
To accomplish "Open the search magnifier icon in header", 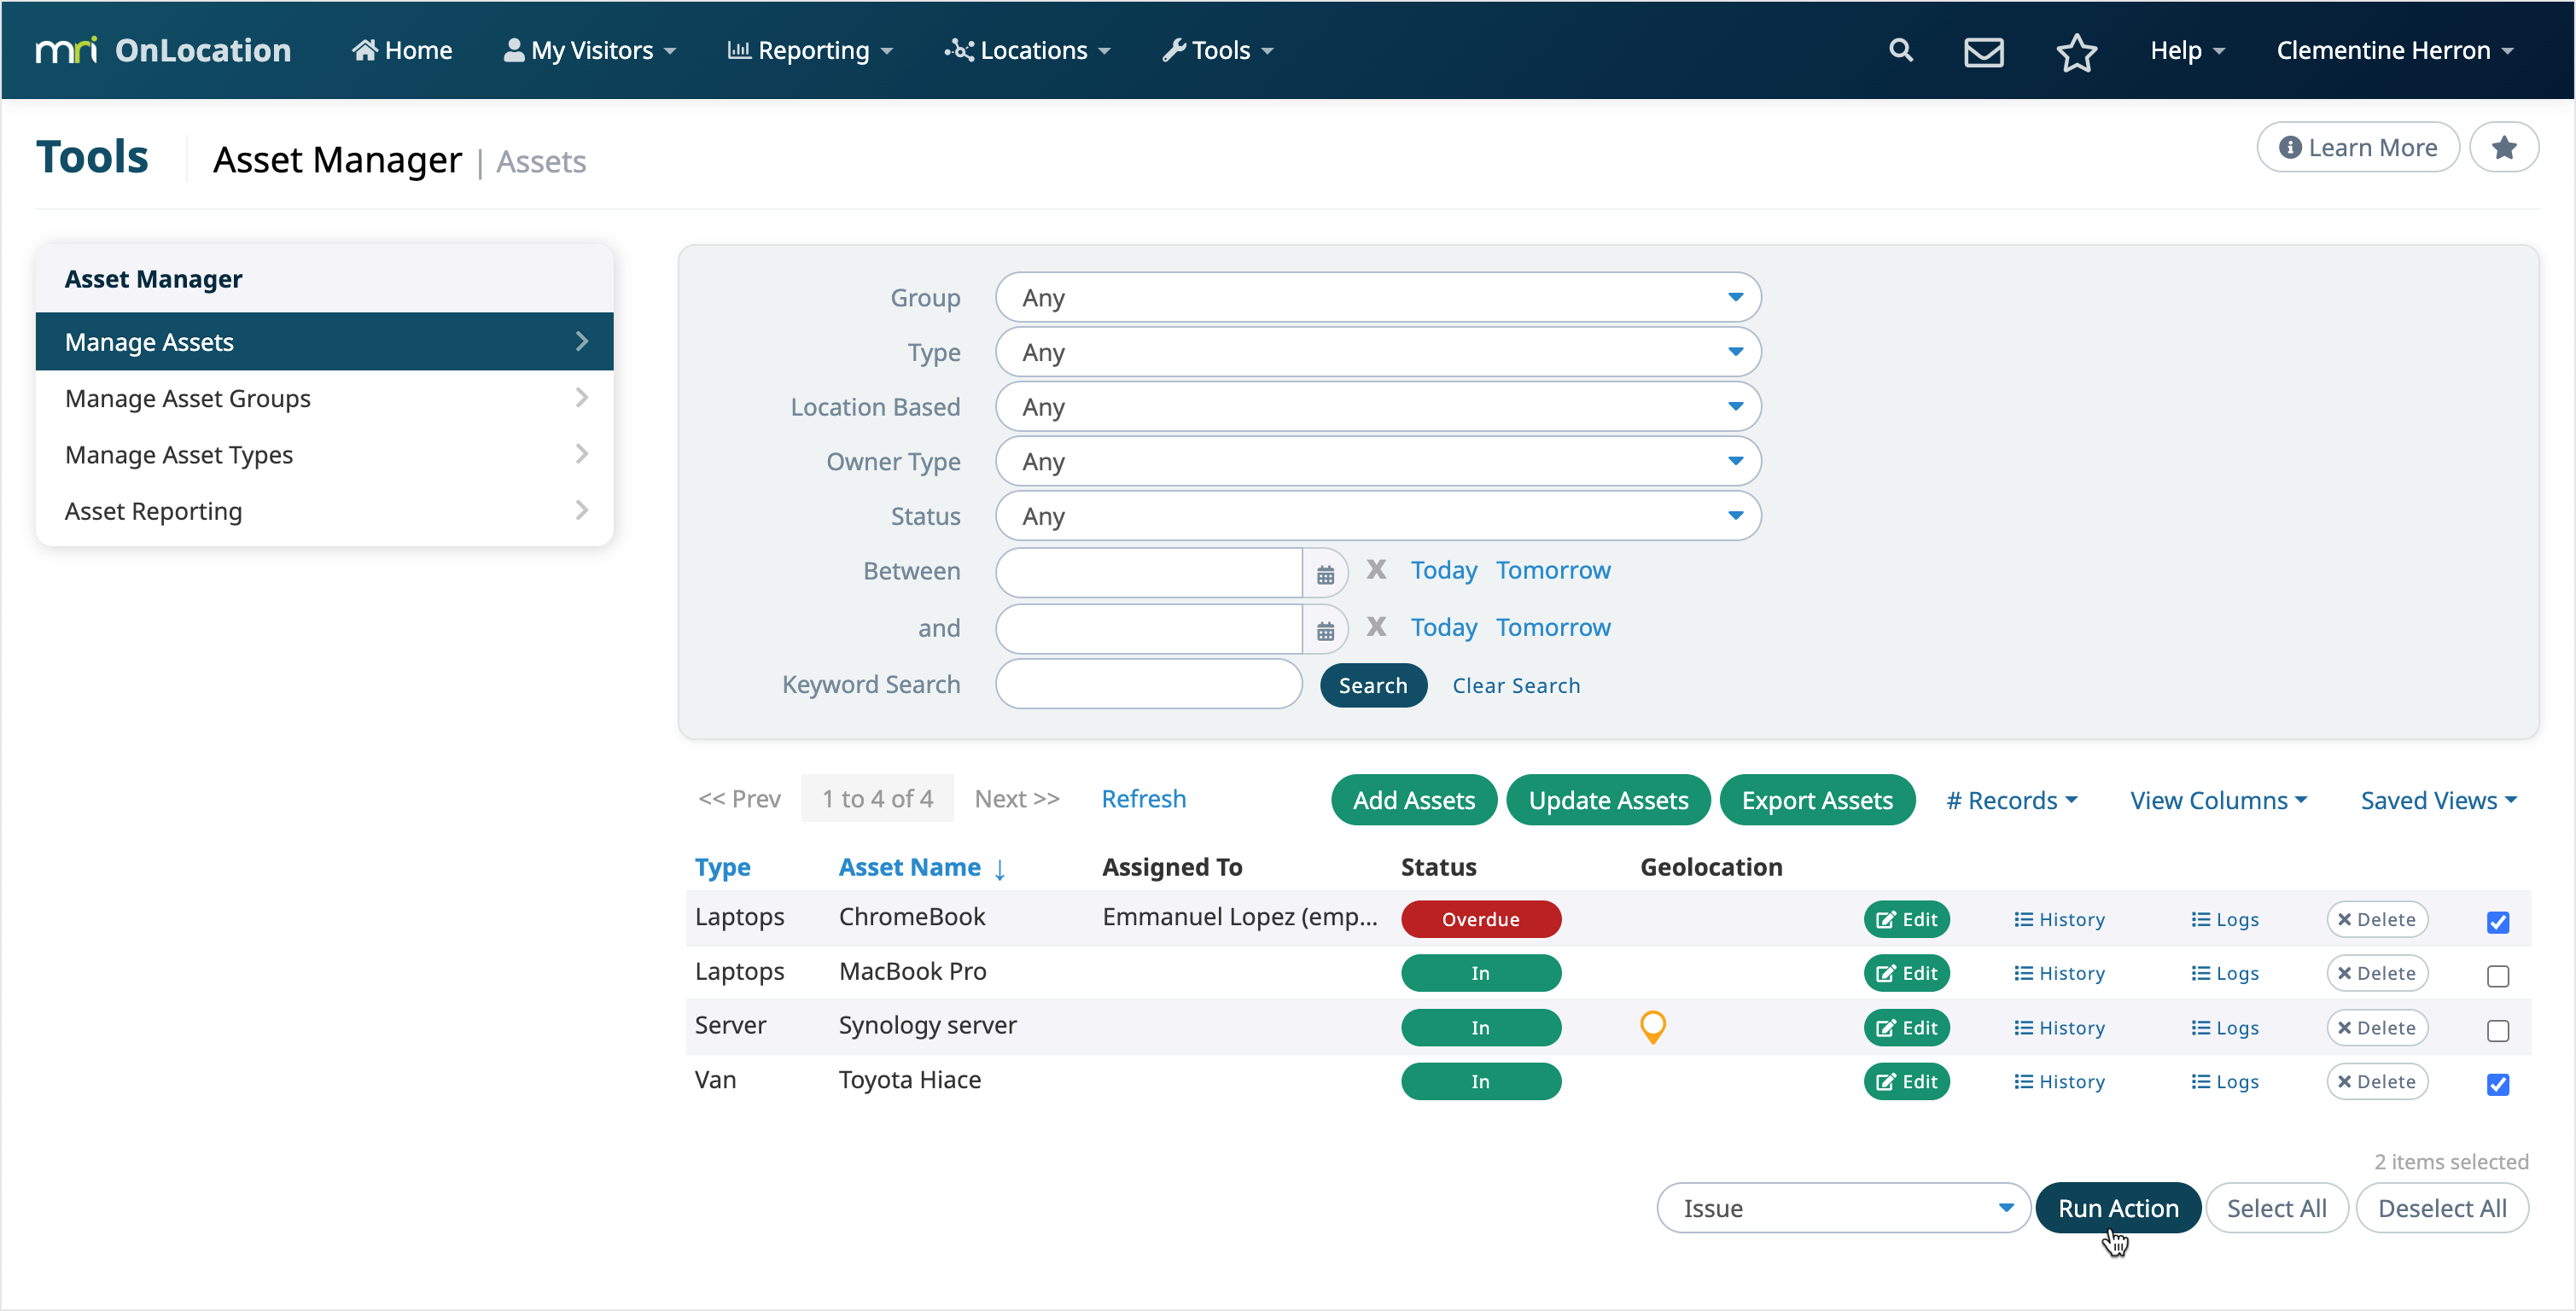I will [1900, 50].
